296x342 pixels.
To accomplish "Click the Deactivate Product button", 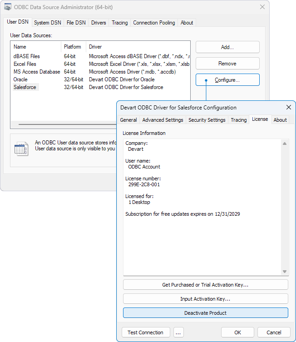I will pos(205,313).
